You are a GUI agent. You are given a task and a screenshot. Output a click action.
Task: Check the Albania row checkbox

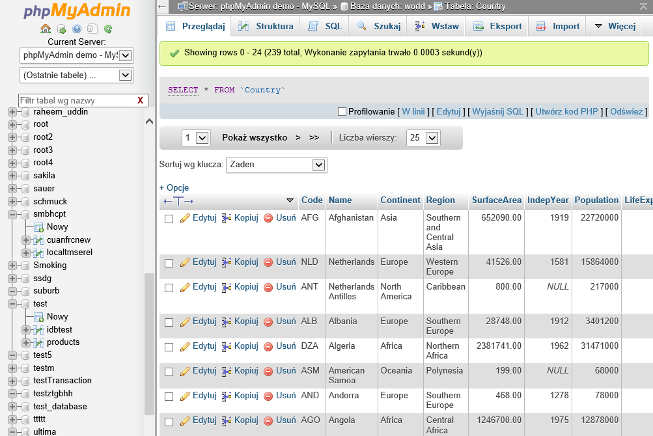[169, 323]
